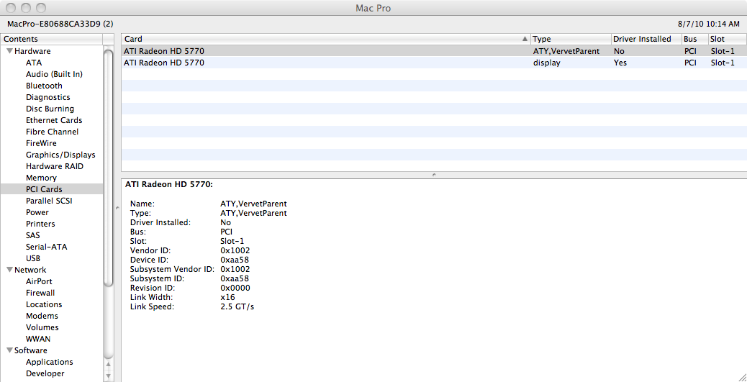Screen dimensions: 747x382
Task: Click sidebar scroll down arrow
Action: pyautogui.click(x=109, y=376)
